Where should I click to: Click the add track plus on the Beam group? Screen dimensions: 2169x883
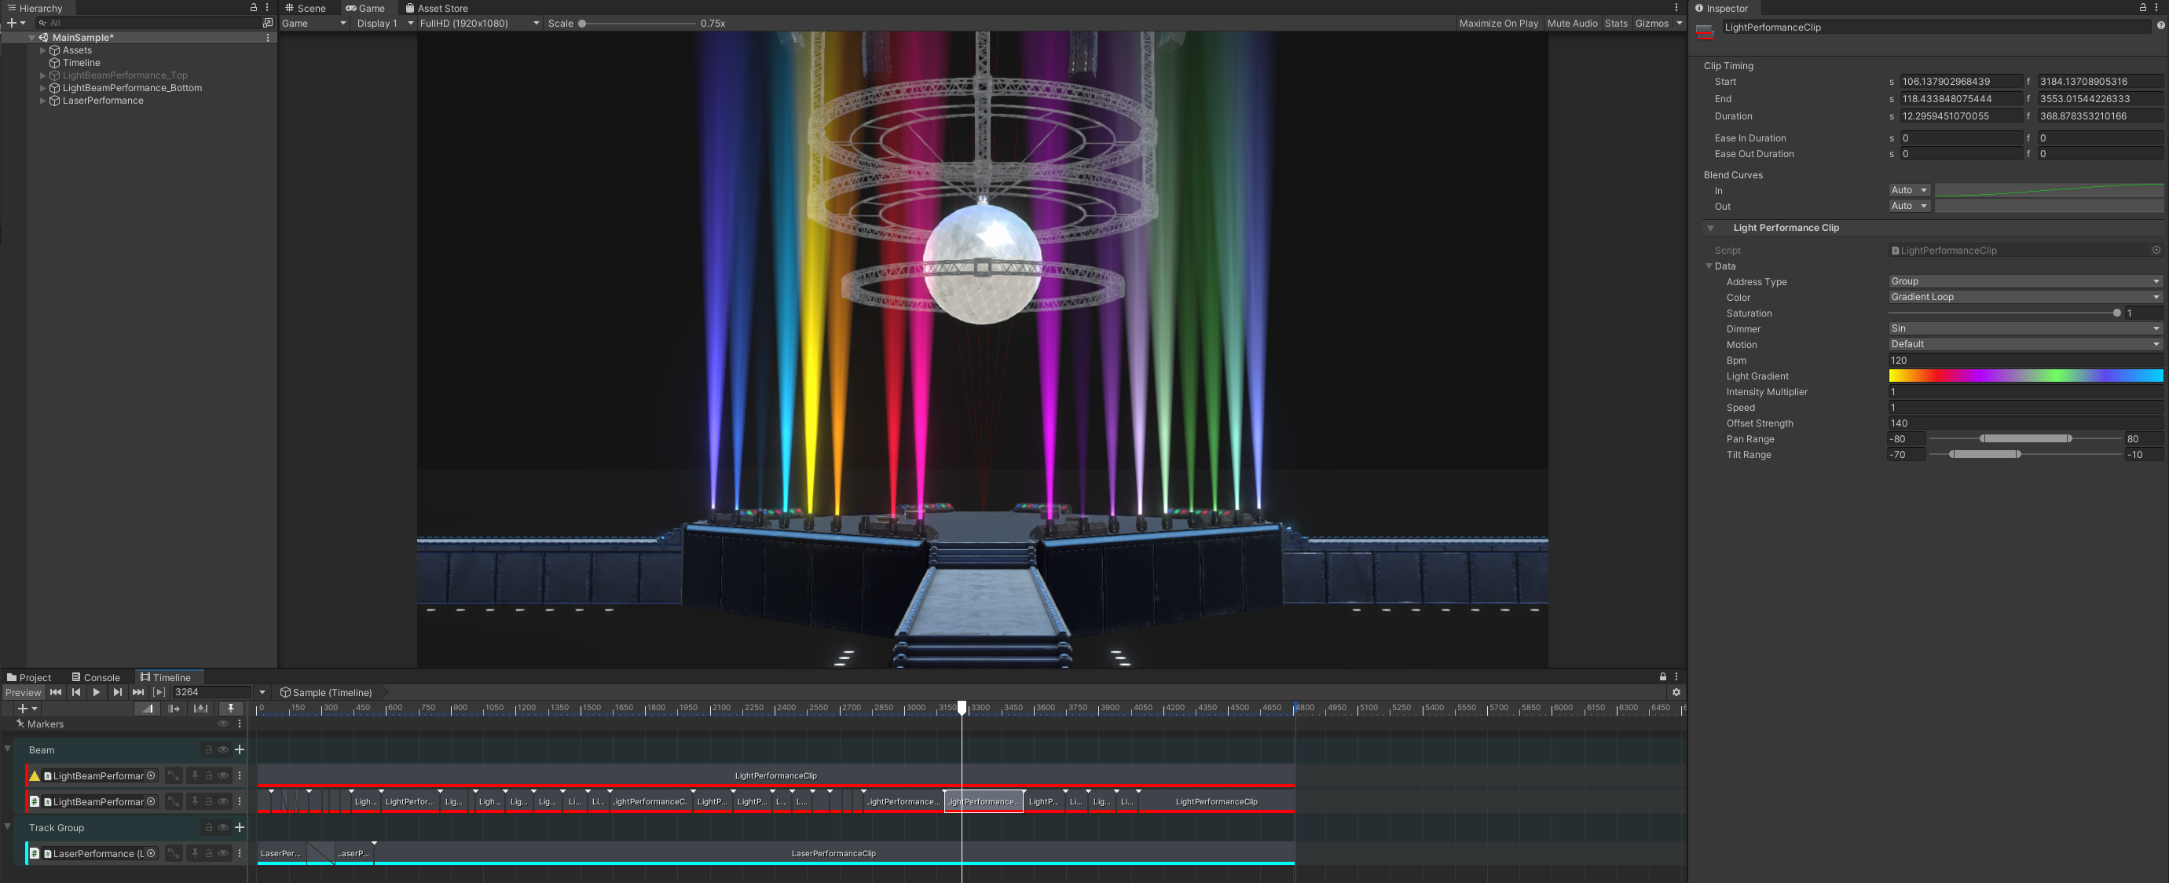[239, 749]
